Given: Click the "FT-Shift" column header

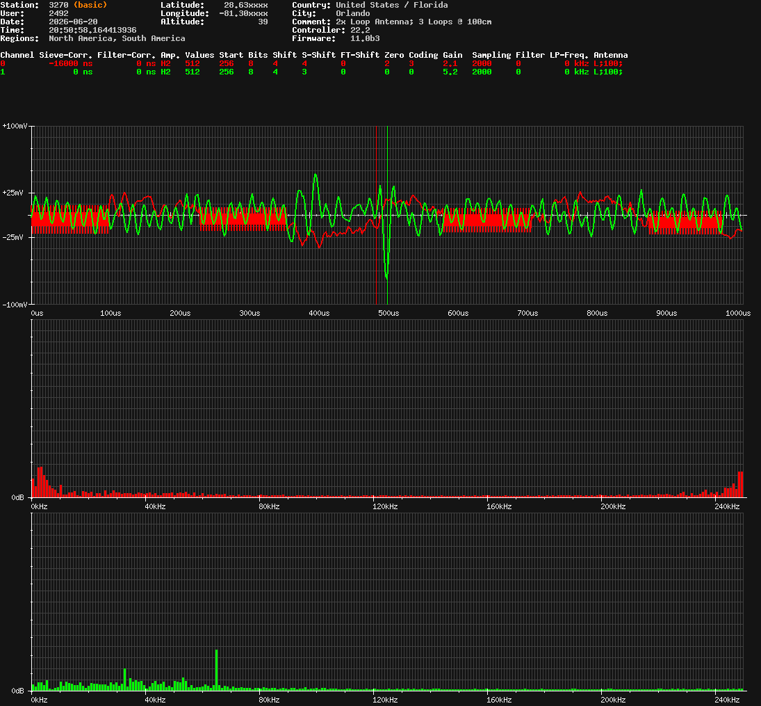Looking at the screenshot, I should 359,55.
